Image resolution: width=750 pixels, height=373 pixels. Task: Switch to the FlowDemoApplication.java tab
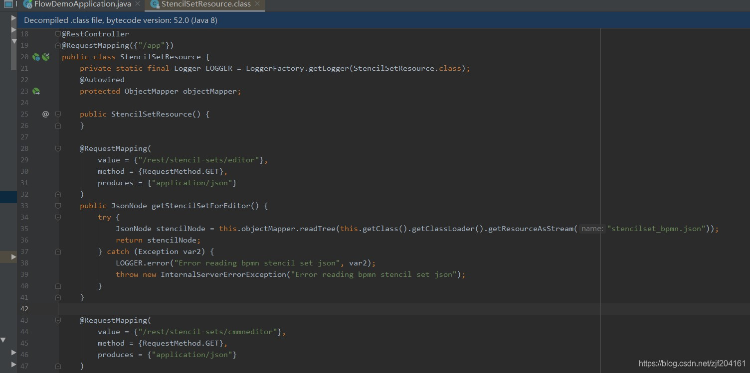tap(82, 4)
